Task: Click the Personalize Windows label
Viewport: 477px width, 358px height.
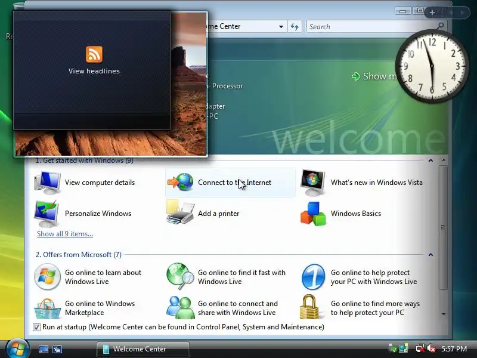Action: tap(98, 214)
